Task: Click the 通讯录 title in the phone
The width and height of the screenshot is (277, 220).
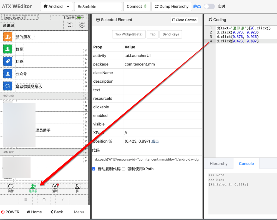Action: coord(9,25)
